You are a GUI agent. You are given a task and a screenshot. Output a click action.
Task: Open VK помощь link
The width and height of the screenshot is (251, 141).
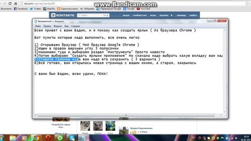click(x=181, y=15)
